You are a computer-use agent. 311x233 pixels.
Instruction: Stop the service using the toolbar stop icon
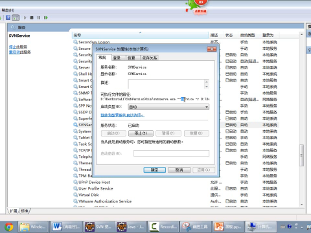tap(32, 17)
